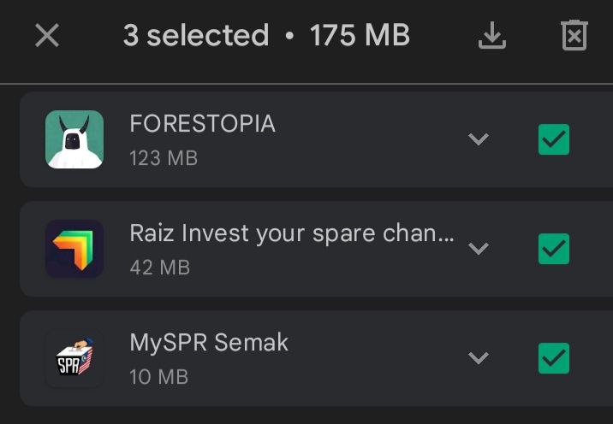Tap the MySPR Semak app icon
Viewport: 613px width, 424px height.
74,358
